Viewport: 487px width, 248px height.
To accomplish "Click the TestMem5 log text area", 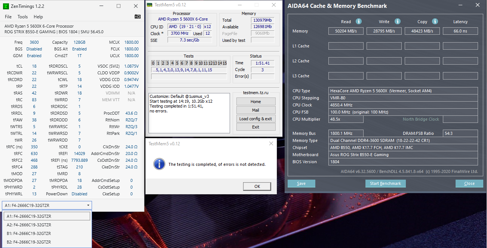I will 189,113.
